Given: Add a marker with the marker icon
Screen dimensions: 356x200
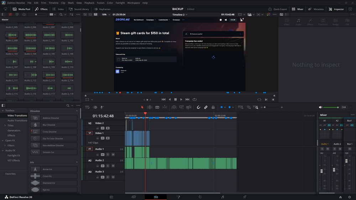Looking at the screenshot, I should (229, 107).
